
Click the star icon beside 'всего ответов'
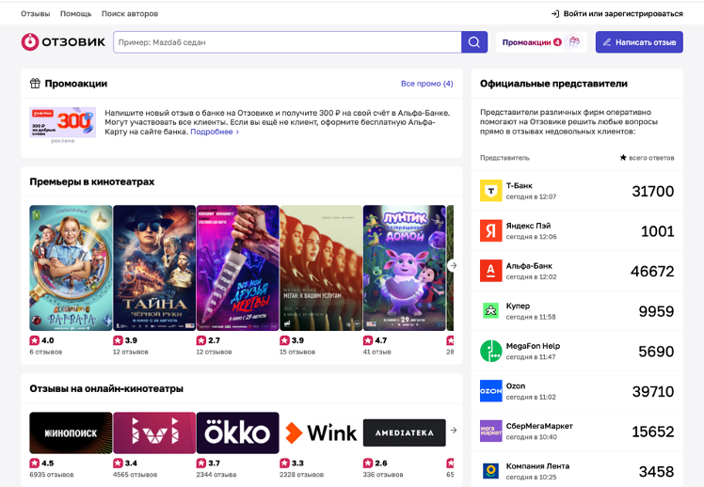623,157
